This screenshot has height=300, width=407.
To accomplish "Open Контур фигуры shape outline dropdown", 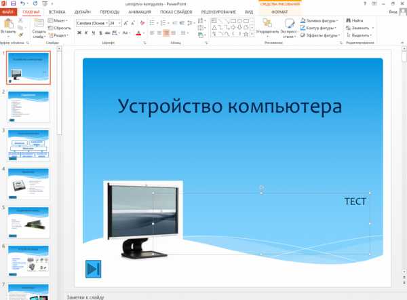I will pos(318,28).
